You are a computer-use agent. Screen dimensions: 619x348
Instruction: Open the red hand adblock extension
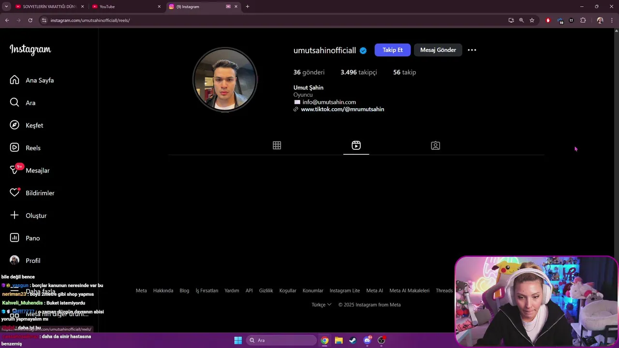tap(548, 20)
